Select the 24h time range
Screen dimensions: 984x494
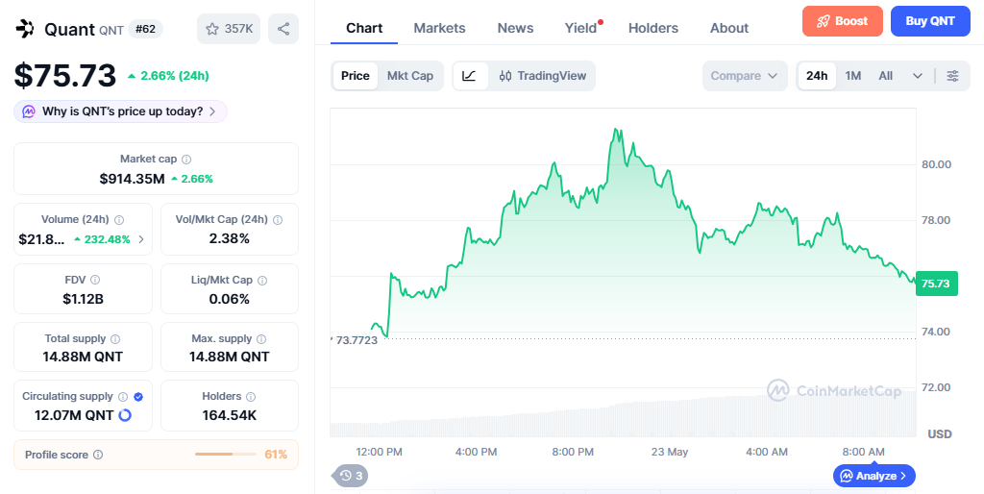point(817,76)
